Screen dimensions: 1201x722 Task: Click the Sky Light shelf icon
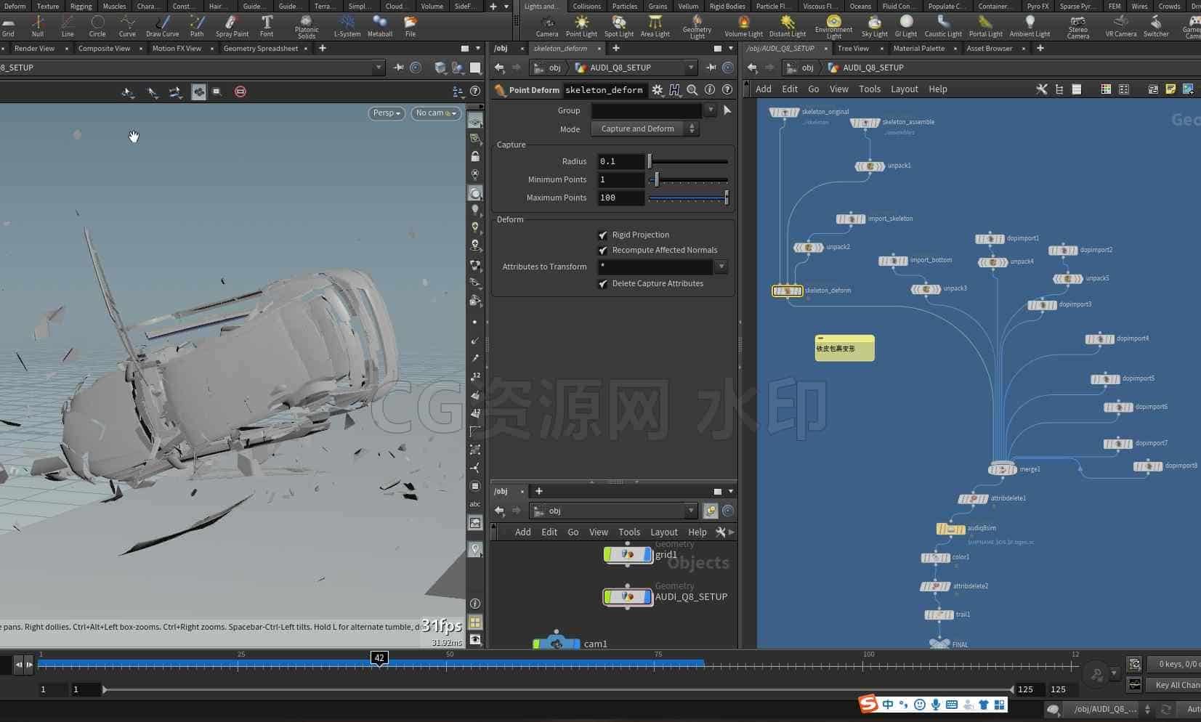point(874,26)
